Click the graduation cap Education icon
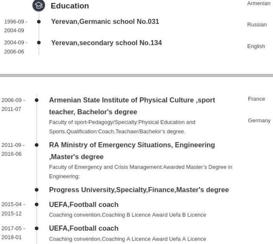273x244 pixels. 39,5
